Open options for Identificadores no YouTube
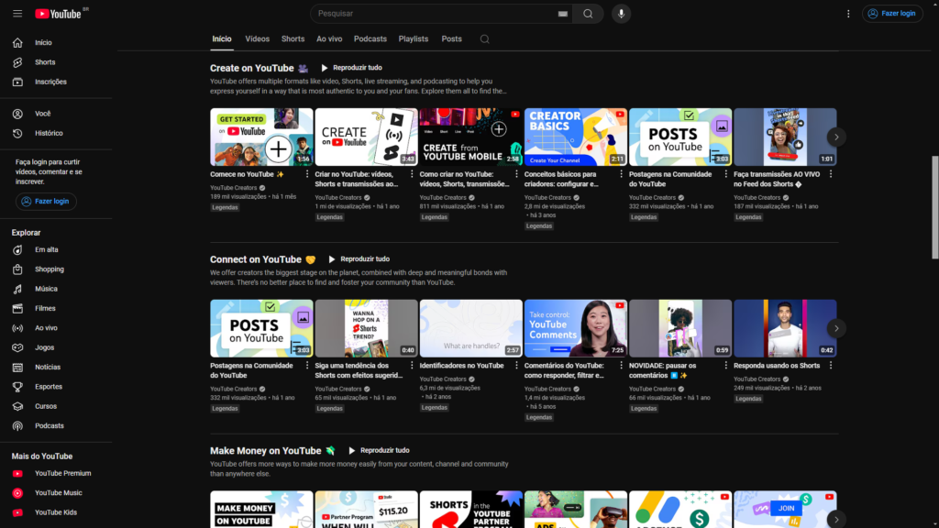 (516, 365)
